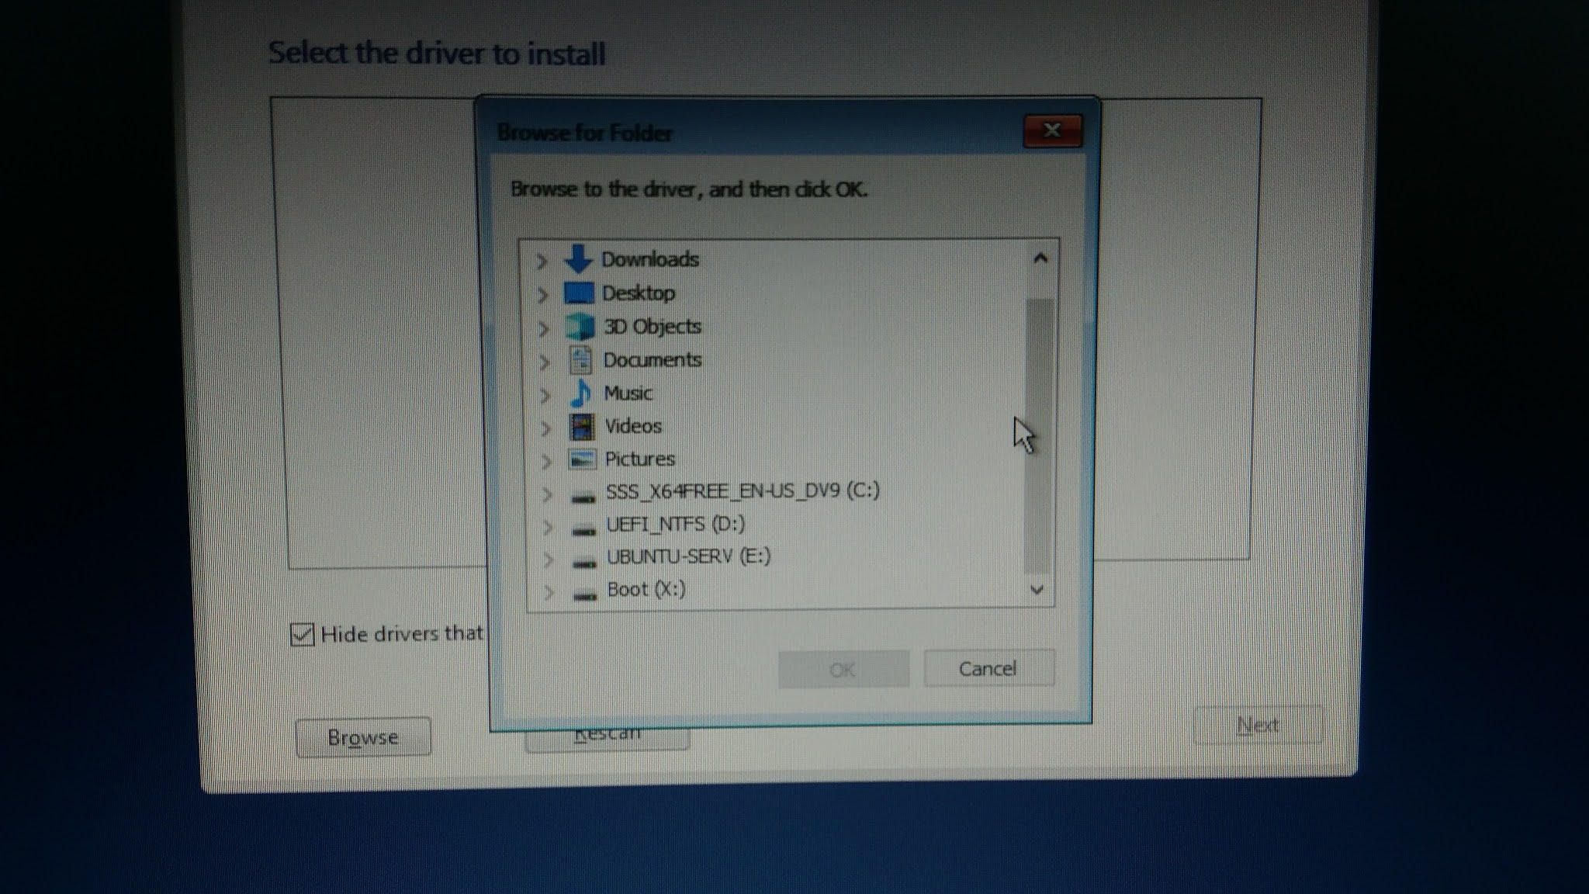The width and height of the screenshot is (1589, 894).
Task: Expand the UBUNTU-SERV (E:) drive node
Action: [549, 559]
